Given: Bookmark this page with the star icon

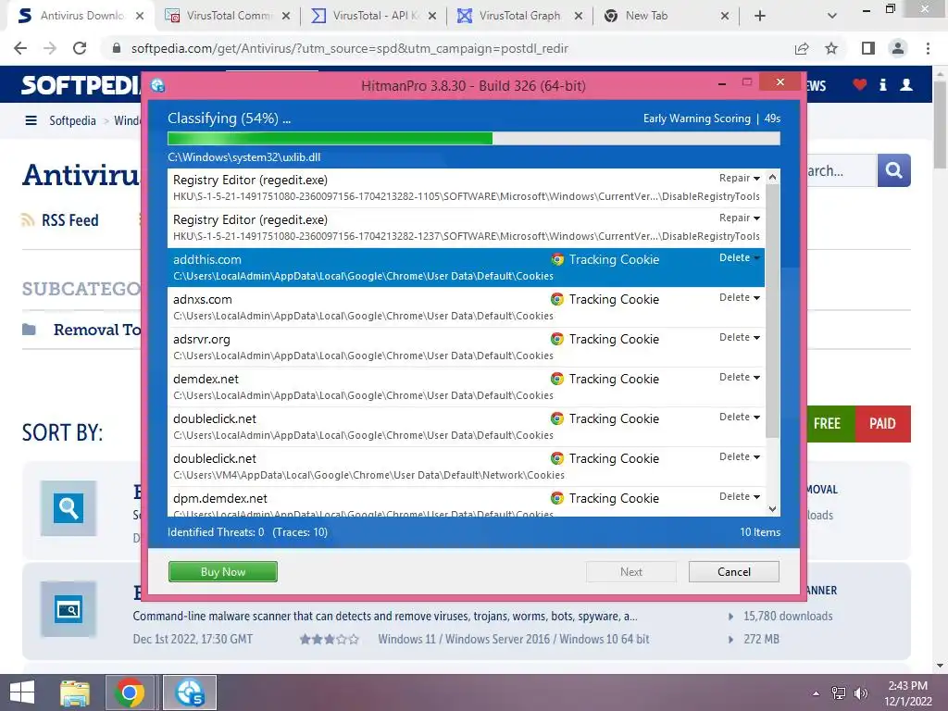Looking at the screenshot, I should pyautogui.click(x=831, y=48).
